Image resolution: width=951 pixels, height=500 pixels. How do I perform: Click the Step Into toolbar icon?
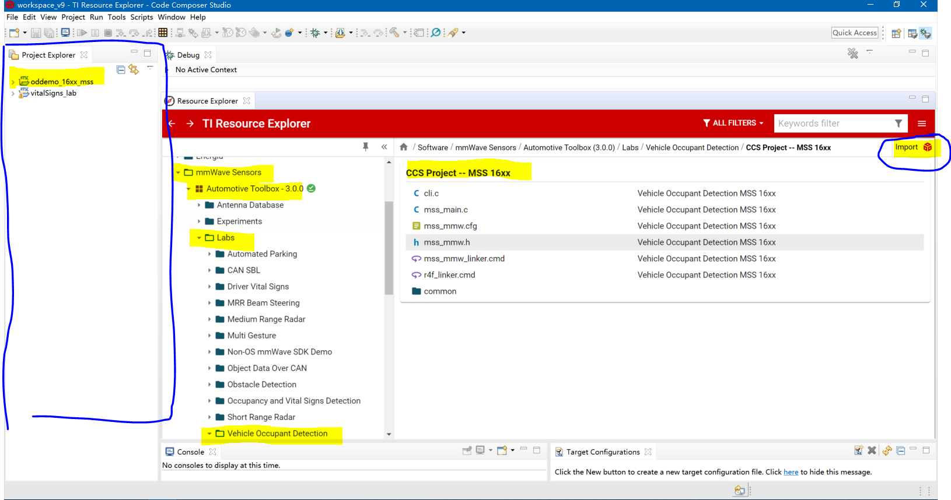coord(121,33)
